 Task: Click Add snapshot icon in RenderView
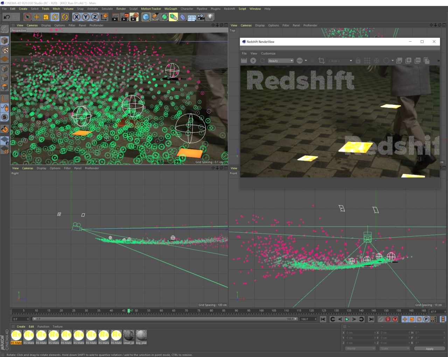(x=408, y=61)
